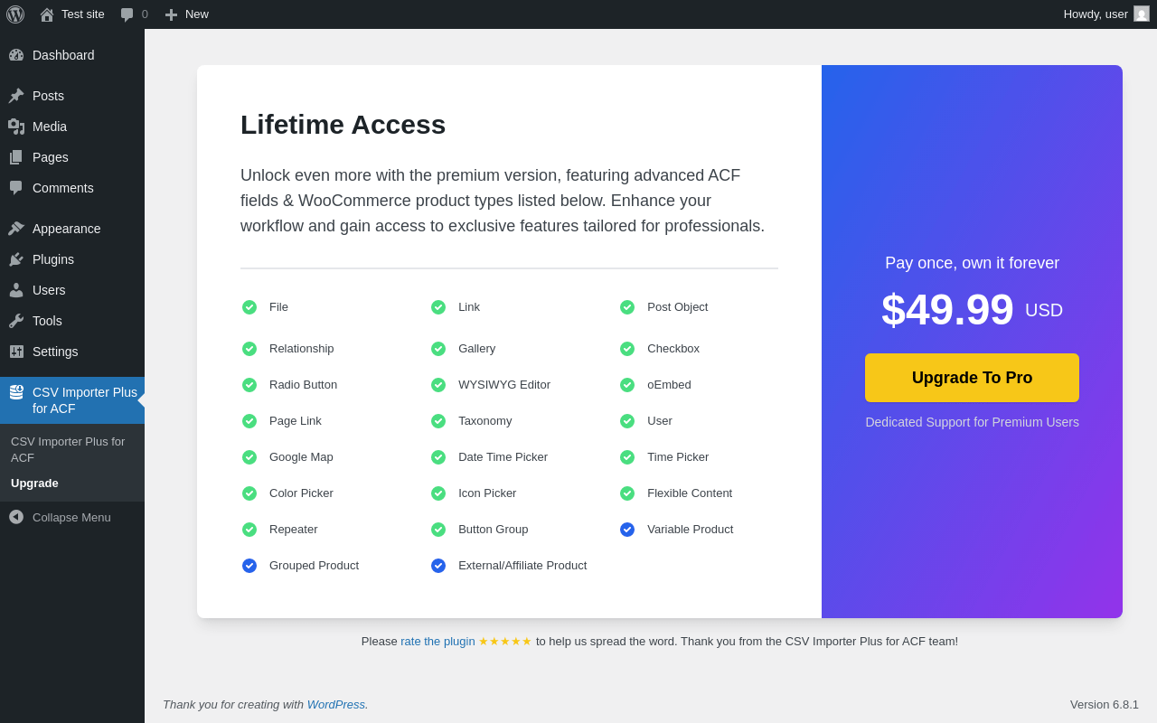Screen dimensions: 1157x723
Task: Click the Date Time Picker feature text
Action: [x=503, y=457]
